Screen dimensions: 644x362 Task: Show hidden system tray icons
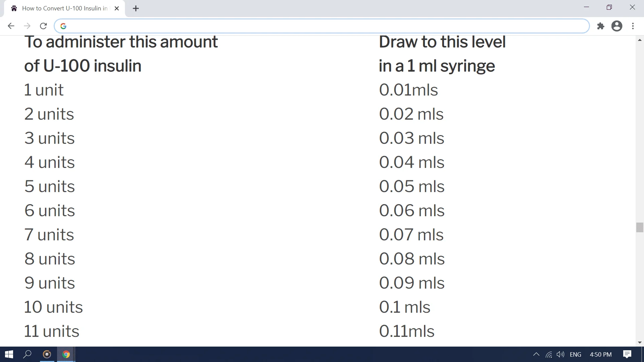(536, 354)
